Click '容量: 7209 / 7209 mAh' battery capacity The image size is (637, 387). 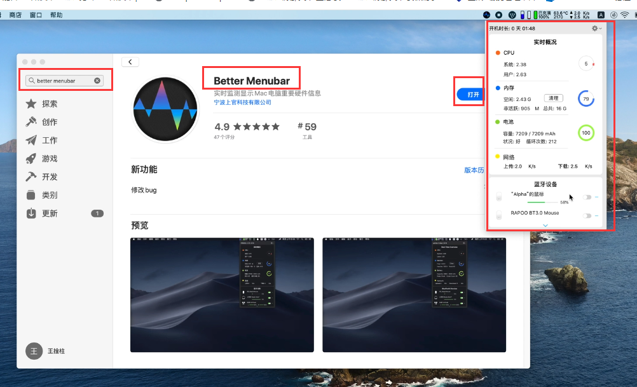pos(529,133)
